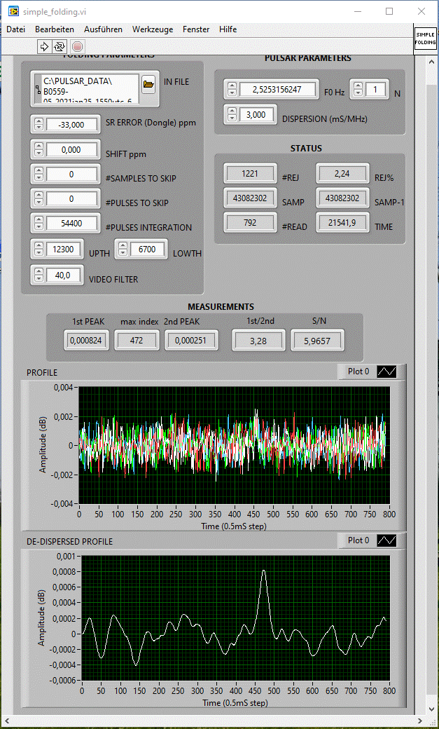Open the Bearbeiten menu
The width and height of the screenshot is (439, 729).
coord(55,29)
